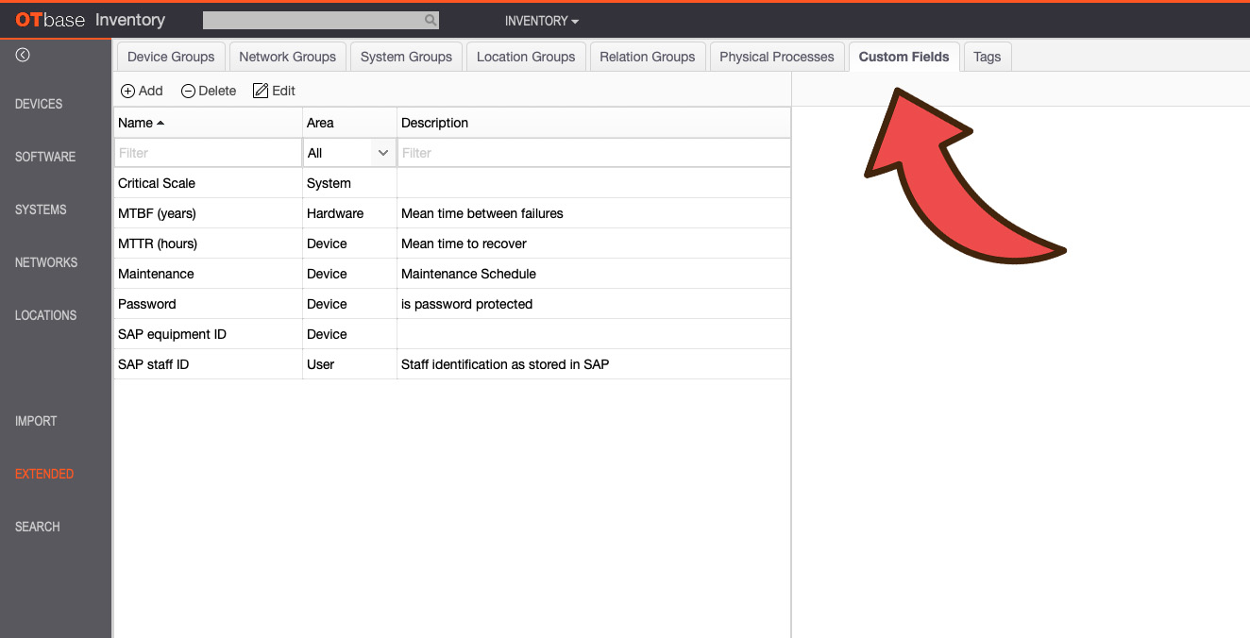Open SOFTWARE in the sidebar
Image resolution: width=1250 pixels, height=638 pixels.
pos(45,157)
